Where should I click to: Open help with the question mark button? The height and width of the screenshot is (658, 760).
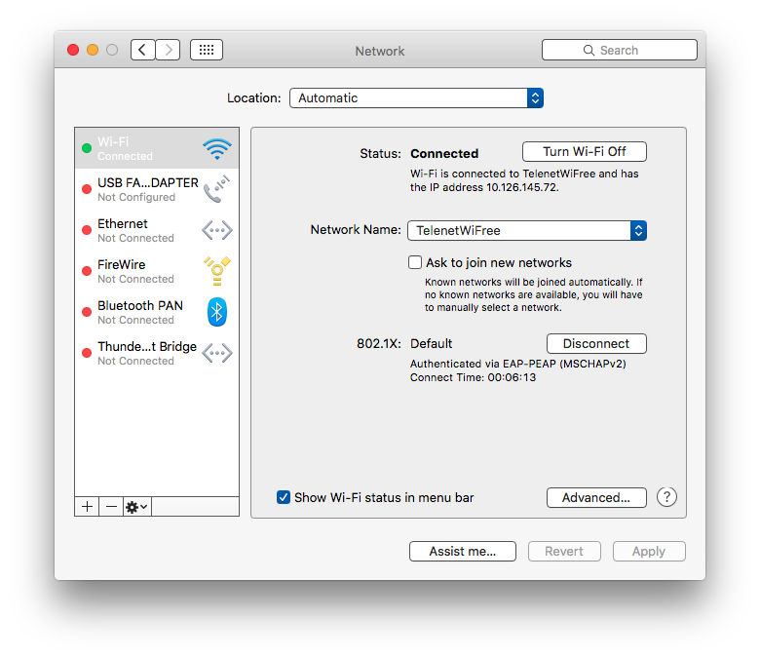click(x=666, y=497)
